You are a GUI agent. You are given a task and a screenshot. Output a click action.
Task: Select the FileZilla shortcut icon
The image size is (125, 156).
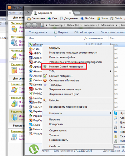[x=31, y=89]
